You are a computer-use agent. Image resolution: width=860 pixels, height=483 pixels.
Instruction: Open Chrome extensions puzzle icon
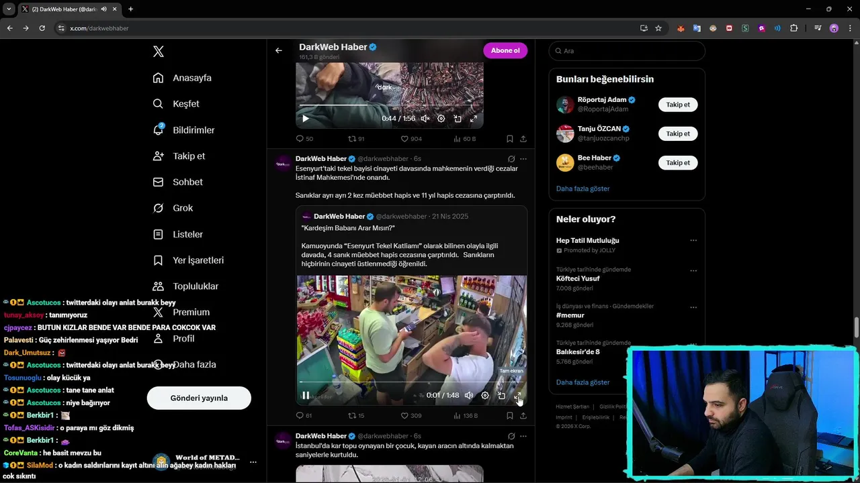pyautogui.click(x=794, y=28)
